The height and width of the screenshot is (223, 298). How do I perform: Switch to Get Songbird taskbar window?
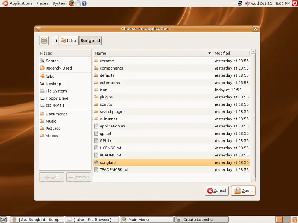click(37, 220)
